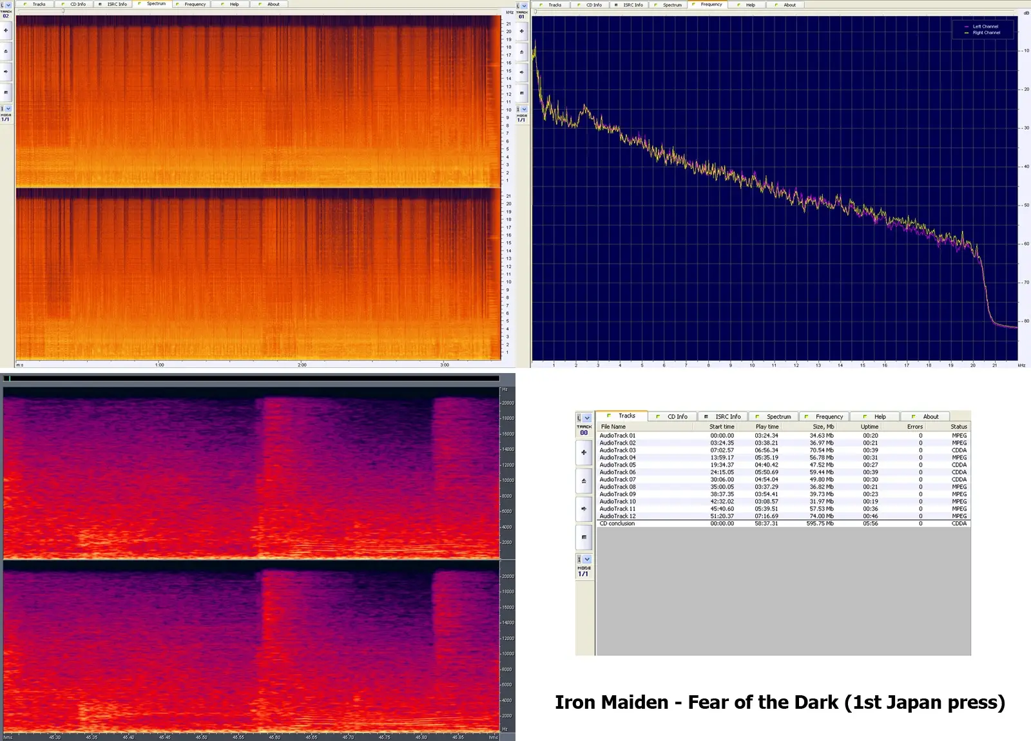Click the position slider handle above the orange spectrogram
Screen dimensions: 1031x741
click(63, 11)
